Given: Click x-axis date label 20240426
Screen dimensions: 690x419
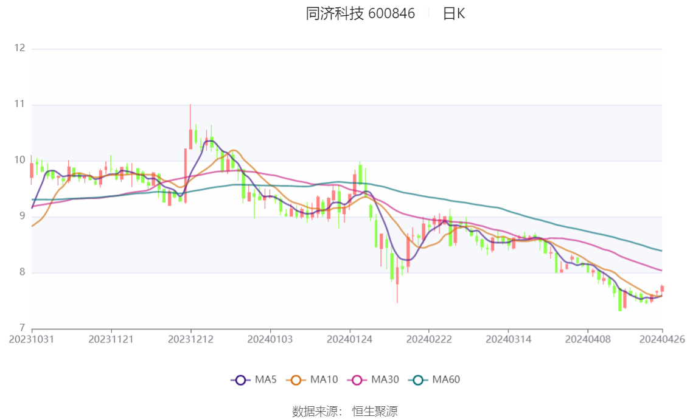Looking at the screenshot, I should (x=662, y=339).
